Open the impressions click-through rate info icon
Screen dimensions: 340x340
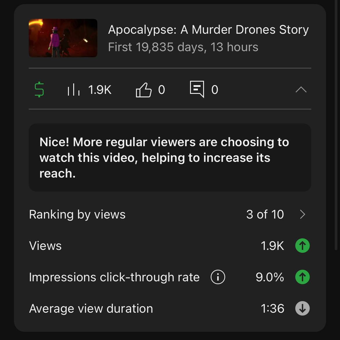click(218, 277)
